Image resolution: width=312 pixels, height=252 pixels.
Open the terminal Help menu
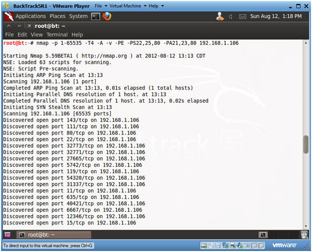tap(77, 35)
